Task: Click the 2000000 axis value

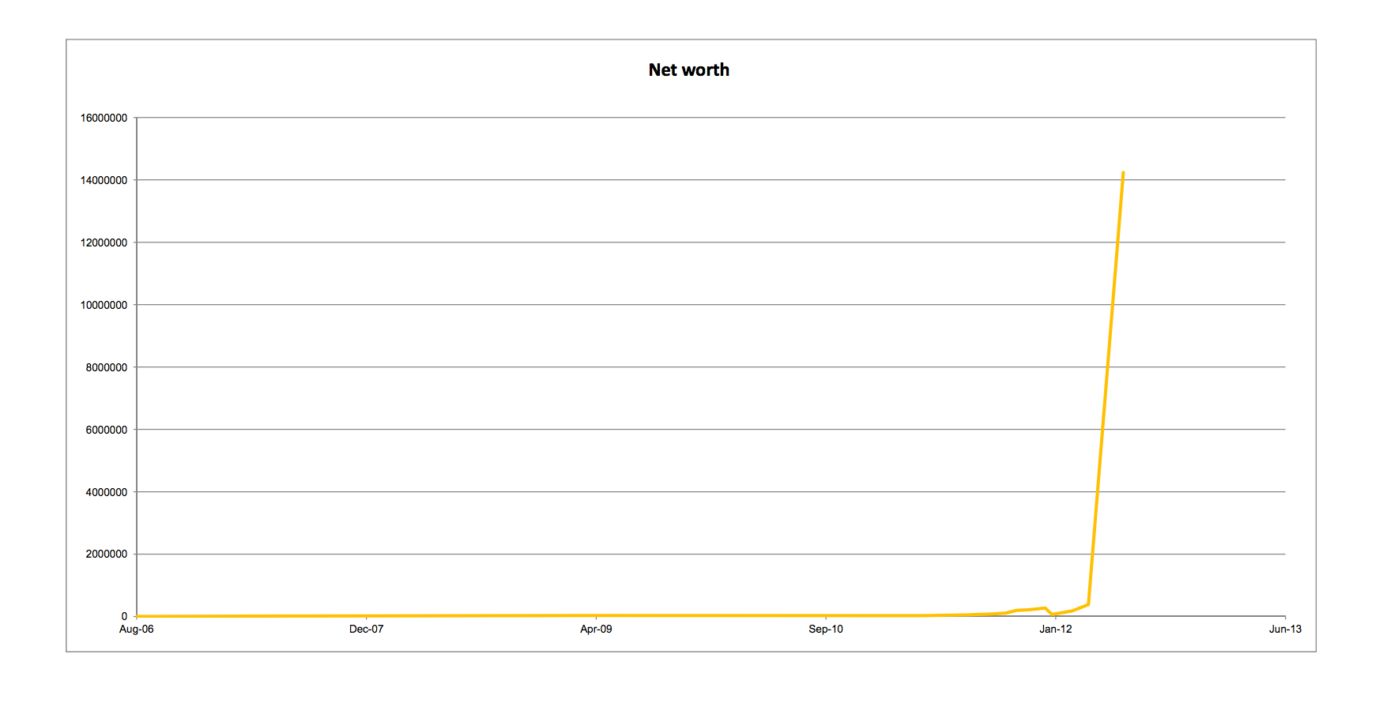Action: click(107, 555)
